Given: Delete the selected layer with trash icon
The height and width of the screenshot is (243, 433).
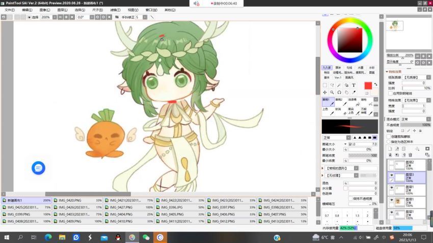Looking at the screenshot, I should coord(411,155).
